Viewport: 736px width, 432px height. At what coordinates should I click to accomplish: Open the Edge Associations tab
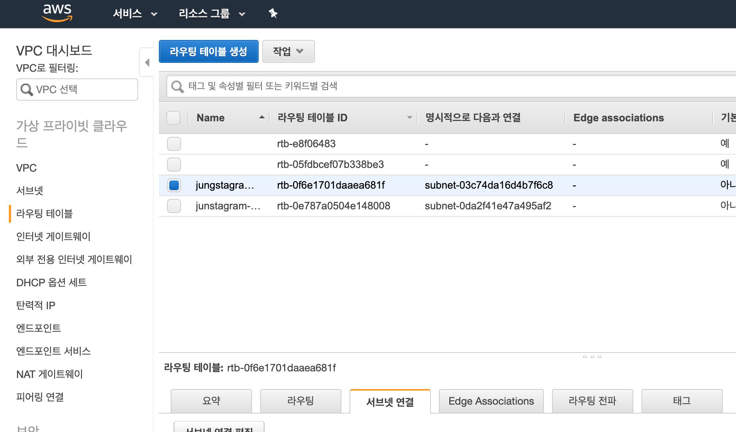coord(491,401)
